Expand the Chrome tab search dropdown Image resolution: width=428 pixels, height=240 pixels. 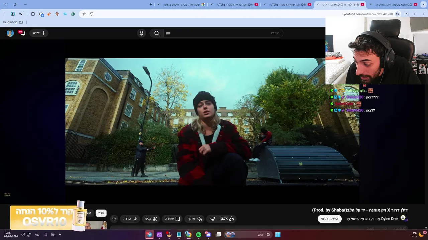point(423,5)
